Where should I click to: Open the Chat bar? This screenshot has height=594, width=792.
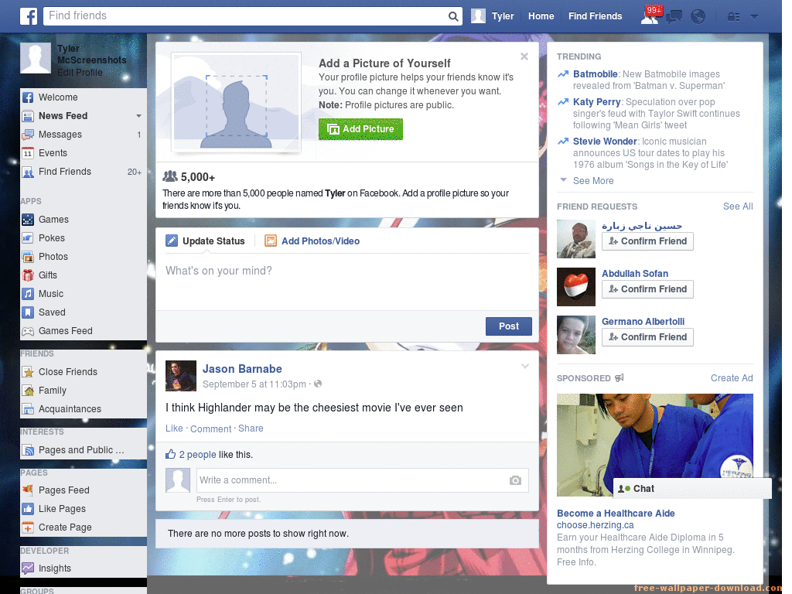click(692, 489)
